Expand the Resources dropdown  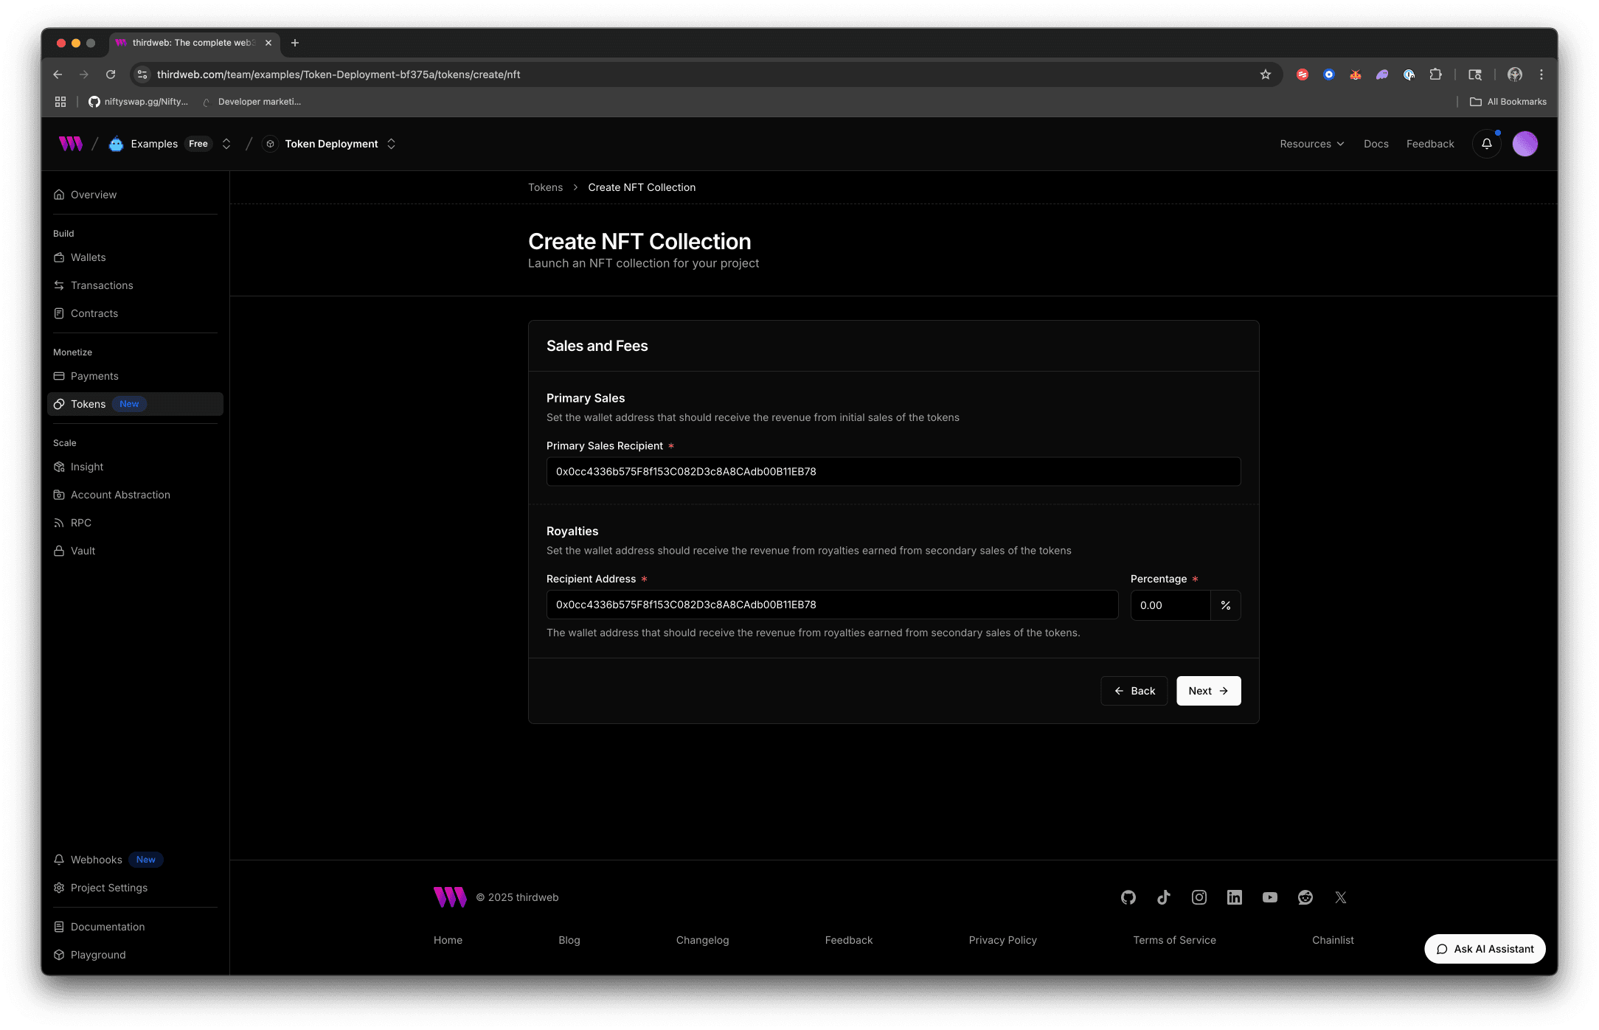point(1311,144)
